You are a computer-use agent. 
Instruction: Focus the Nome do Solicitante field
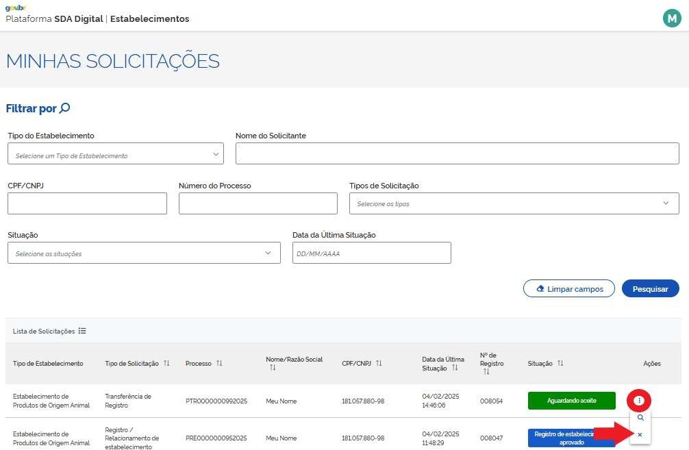pos(457,154)
